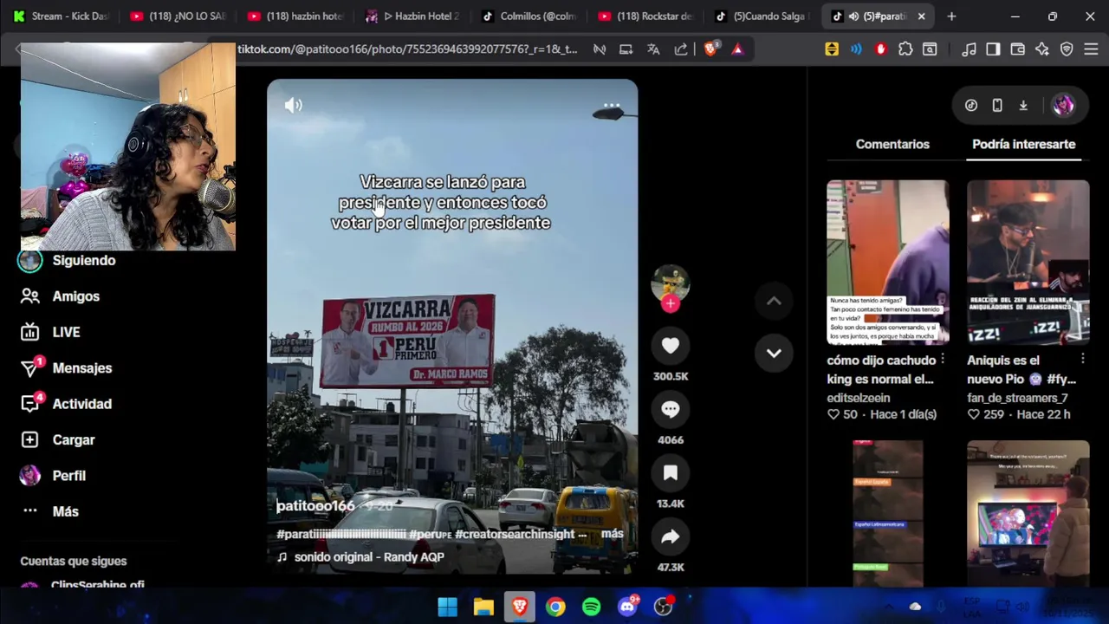
Task: Open Brave Leo AI sparkle icon
Action: tap(1042, 49)
